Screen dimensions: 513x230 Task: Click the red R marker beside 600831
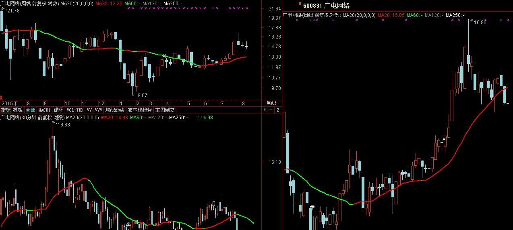(300, 4)
